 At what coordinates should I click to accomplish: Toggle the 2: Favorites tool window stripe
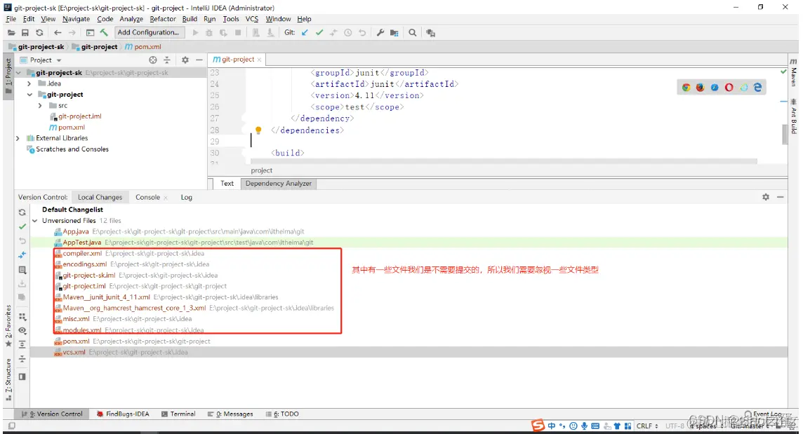click(8, 325)
